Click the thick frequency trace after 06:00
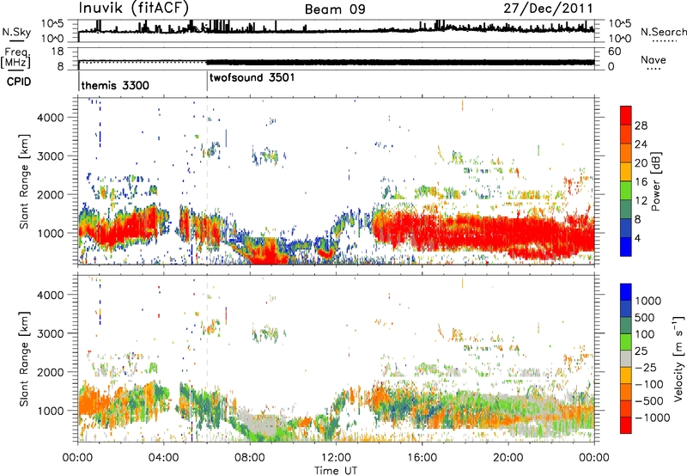The image size is (687, 476). [x=400, y=62]
